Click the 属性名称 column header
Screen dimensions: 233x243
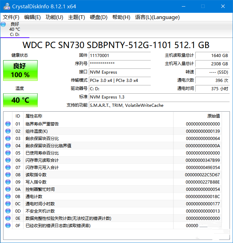coord(34,116)
